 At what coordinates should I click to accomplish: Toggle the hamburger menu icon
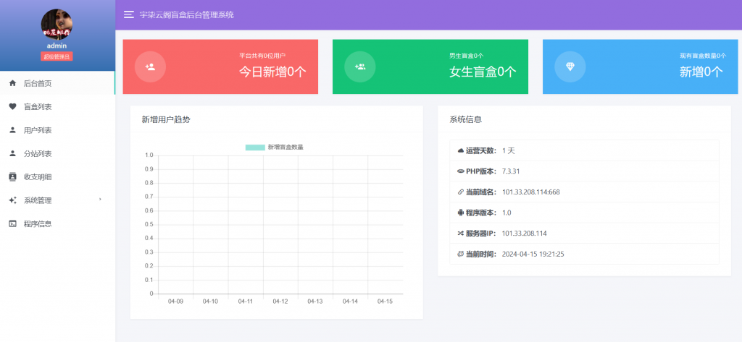click(129, 14)
